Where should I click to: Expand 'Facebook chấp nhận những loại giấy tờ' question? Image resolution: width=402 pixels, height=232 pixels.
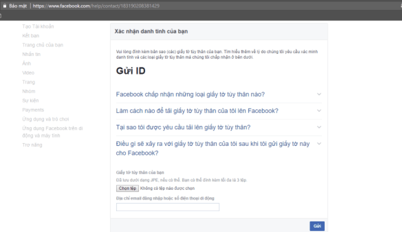click(190, 94)
